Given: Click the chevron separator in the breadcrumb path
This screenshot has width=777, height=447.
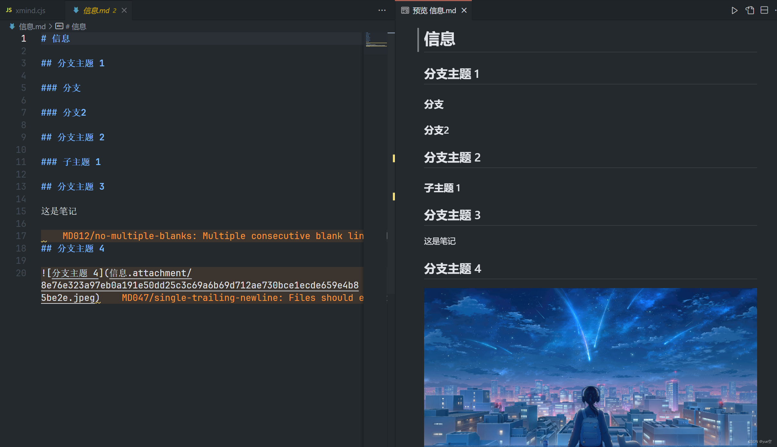Looking at the screenshot, I should coord(51,26).
